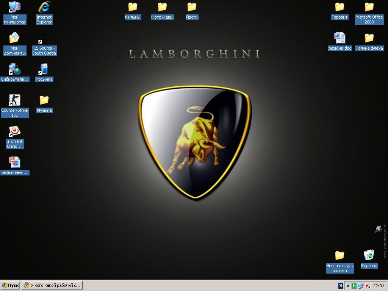Open the Мой компьютер desktop icon
388x291 pixels.
pos(14,7)
